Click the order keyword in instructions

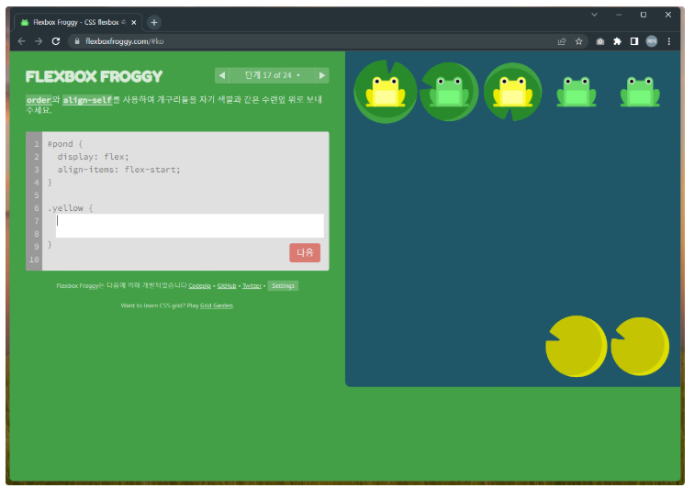coord(39,100)
